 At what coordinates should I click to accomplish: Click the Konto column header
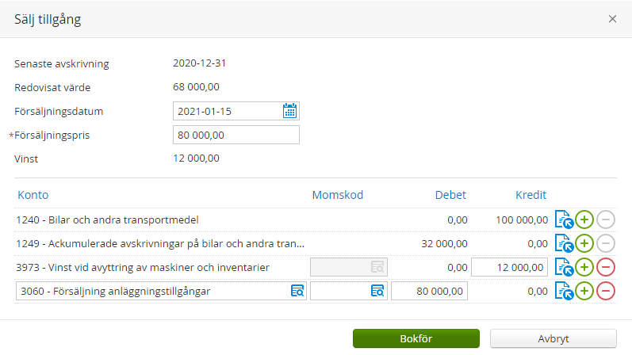33,195
